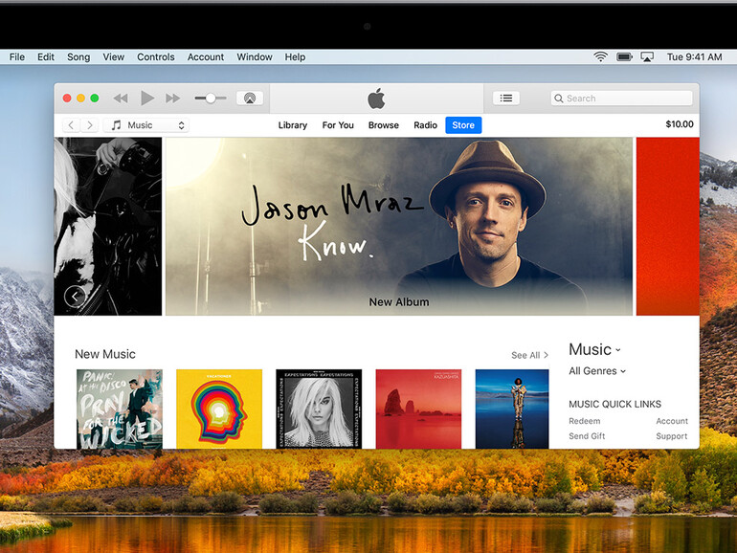This screenshot has height=553, width=737.
Task: Click the New Music section heading
Action: pyautogui.click(x=105, y=354)
